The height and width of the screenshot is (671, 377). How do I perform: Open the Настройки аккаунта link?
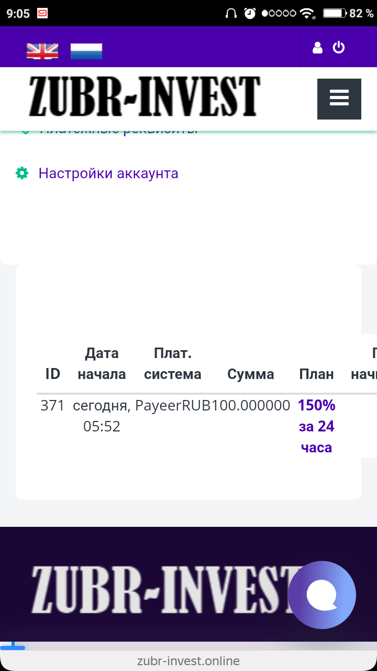pyautogui.click(x=108, y=173)
